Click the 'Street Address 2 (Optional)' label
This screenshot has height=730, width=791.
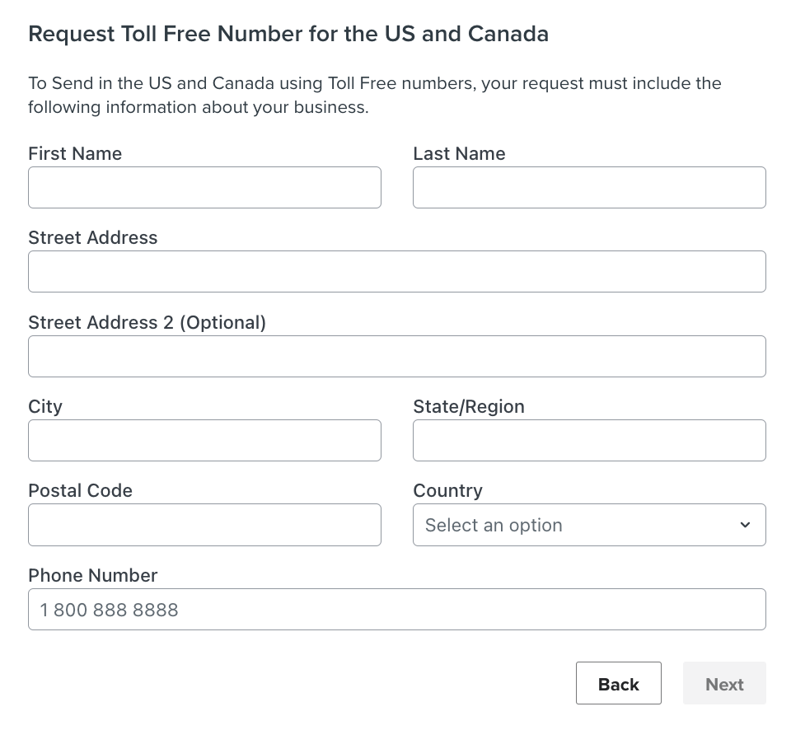point(147,322)
